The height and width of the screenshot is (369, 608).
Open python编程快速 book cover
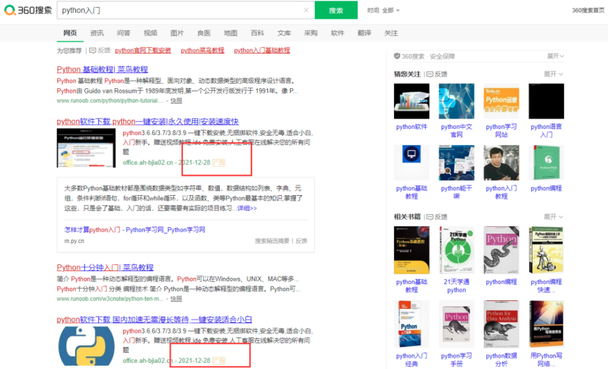click(x=547, y=250)
